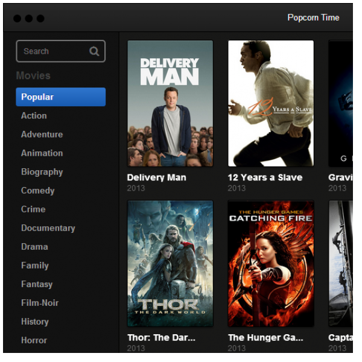Focus the Search input field
Image resolution: width=362 pixels, height=362 pixels.
click(x=62, y=52)
